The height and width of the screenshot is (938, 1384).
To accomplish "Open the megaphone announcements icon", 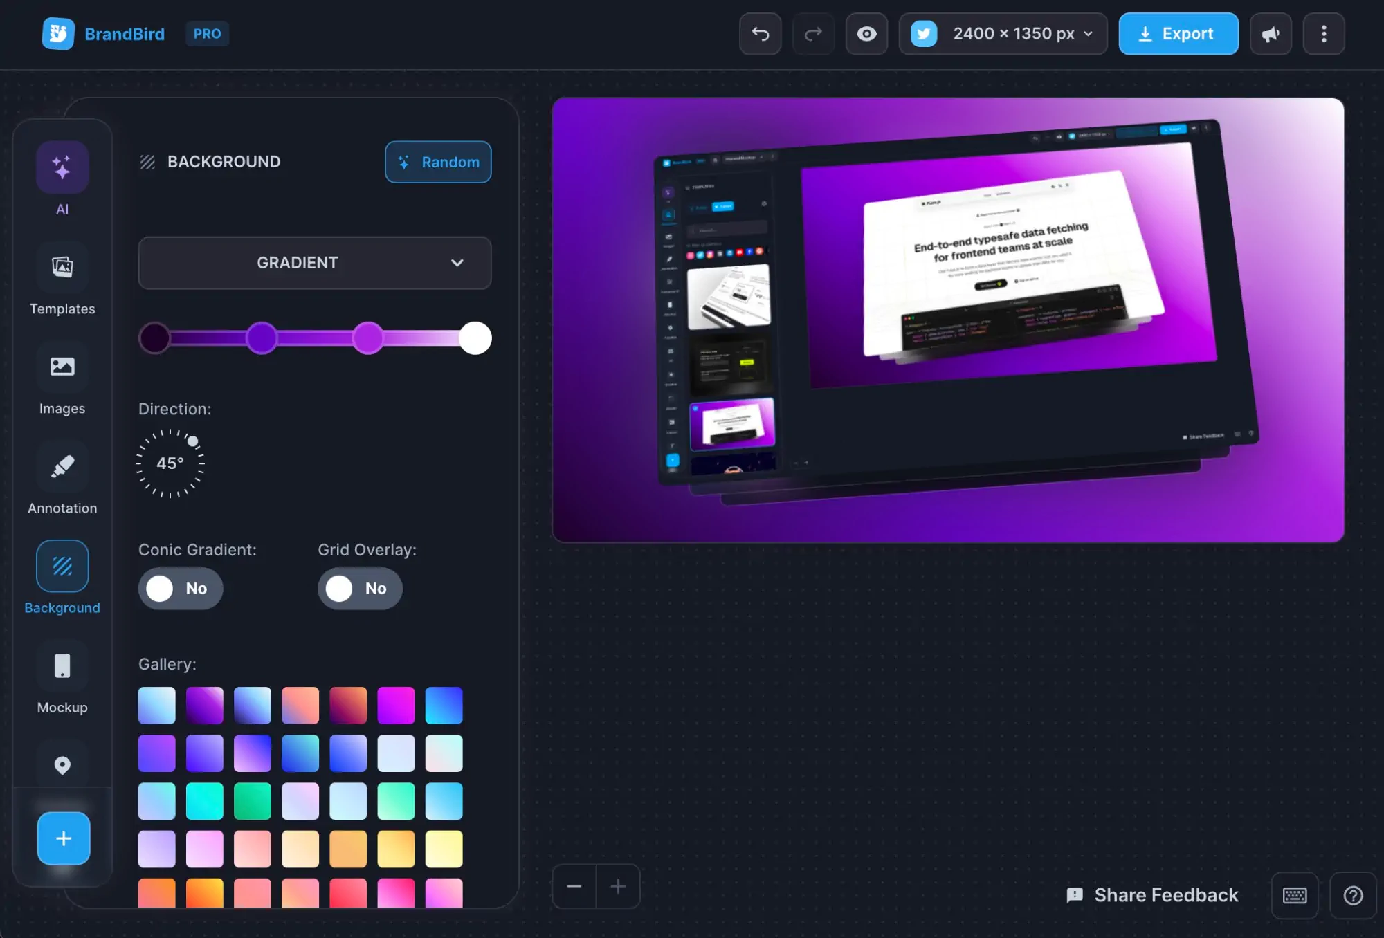I will point(1271,34).
